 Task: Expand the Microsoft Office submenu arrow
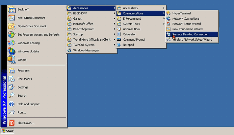coord(114,24)
